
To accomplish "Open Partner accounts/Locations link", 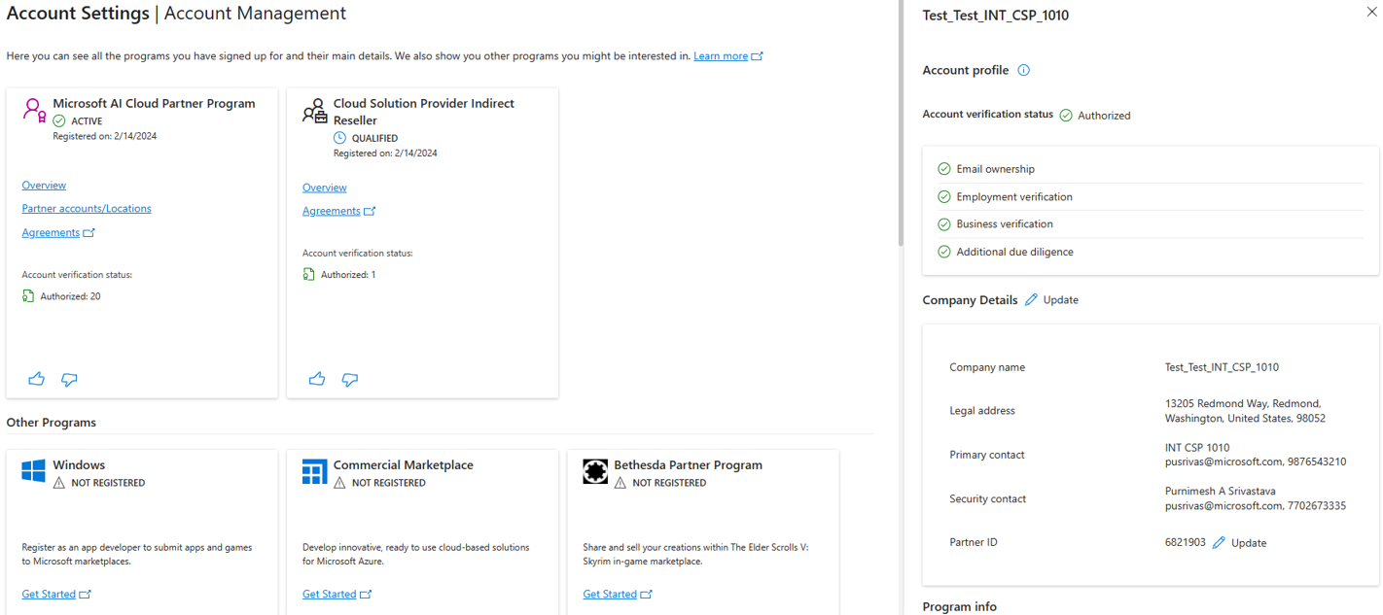I will pos(87,209).
